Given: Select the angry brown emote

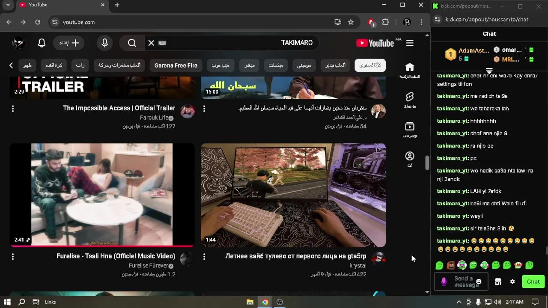Looking at the screenshot, I should [x=451, y=265].
